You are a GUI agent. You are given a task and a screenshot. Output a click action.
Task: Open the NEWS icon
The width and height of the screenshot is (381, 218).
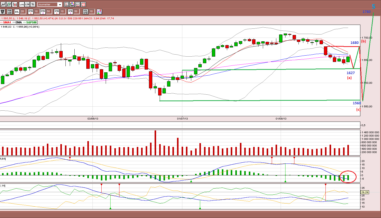(x=83, y=4)
